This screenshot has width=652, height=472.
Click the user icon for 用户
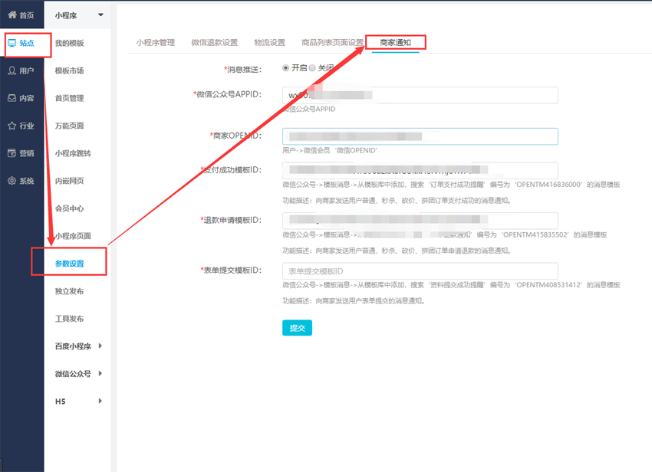[x=12, y=70]
